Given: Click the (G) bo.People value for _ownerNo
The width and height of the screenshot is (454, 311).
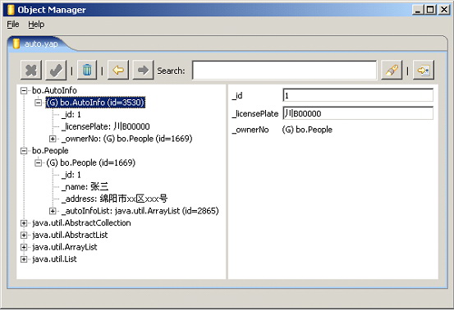Looking at the screenshot, I should [x=307, y=130].
